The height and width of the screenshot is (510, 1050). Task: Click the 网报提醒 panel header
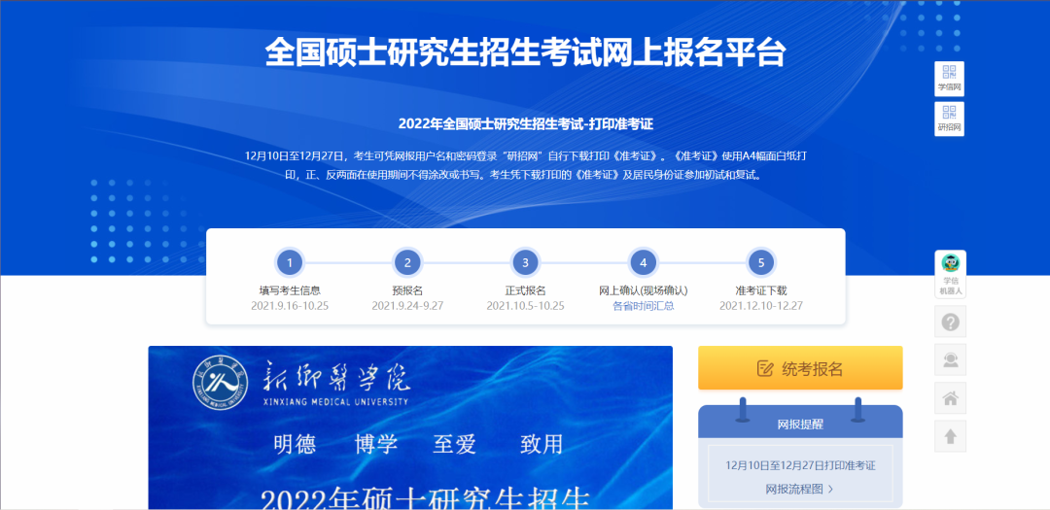[800, 424]
